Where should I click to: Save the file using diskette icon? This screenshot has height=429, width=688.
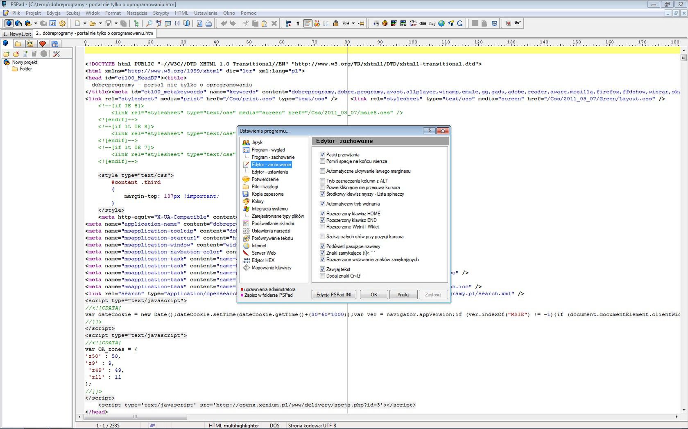coord(109,23)
